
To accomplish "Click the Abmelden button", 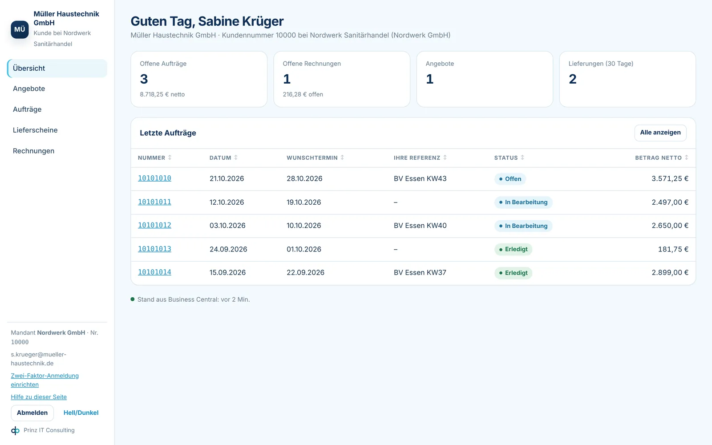I will pyautogui.click(x=32, y=413).
